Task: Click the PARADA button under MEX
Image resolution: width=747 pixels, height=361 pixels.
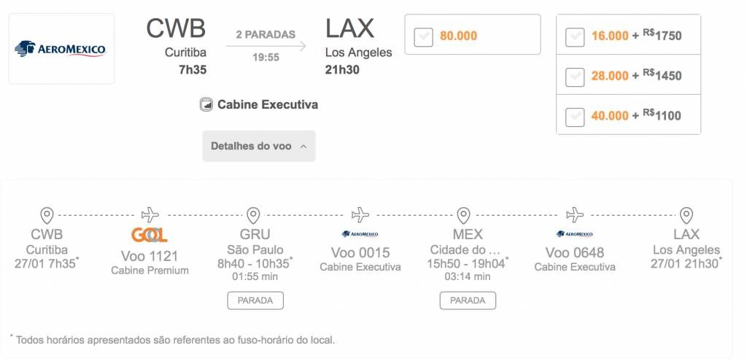Action: click(x=468, y=300)
